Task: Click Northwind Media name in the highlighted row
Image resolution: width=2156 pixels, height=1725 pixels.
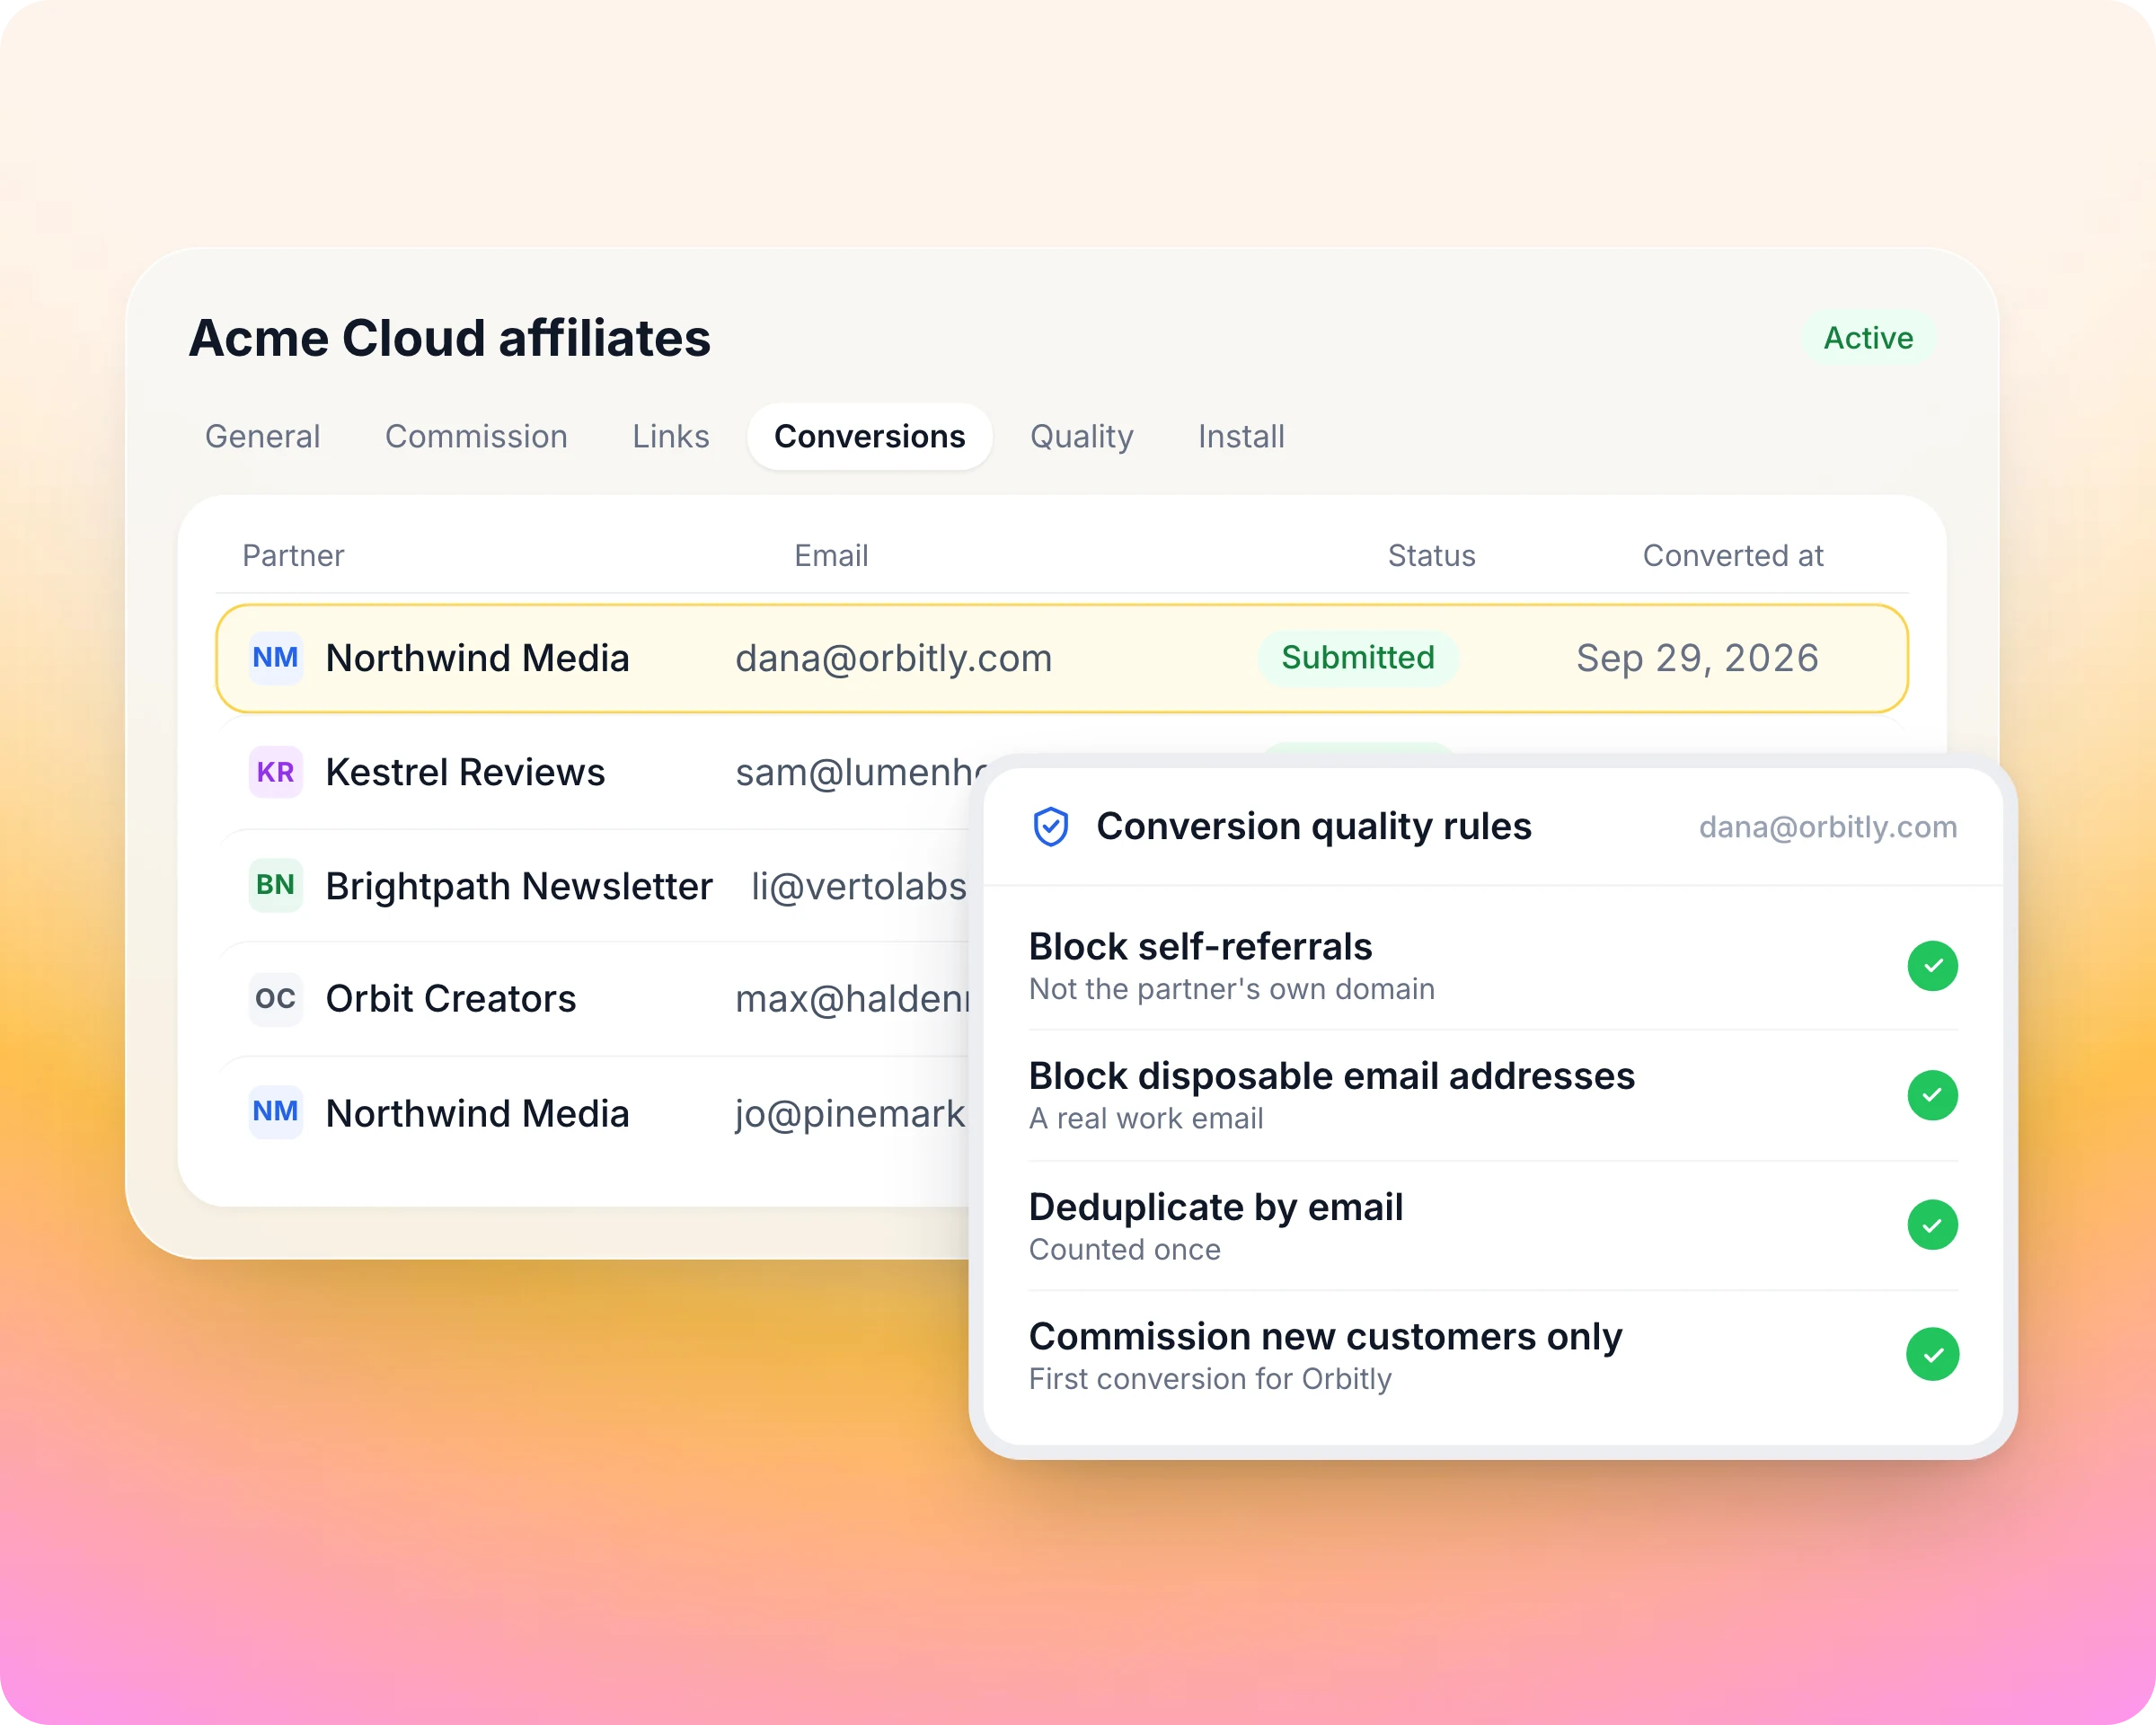Action: pos(477,658)
